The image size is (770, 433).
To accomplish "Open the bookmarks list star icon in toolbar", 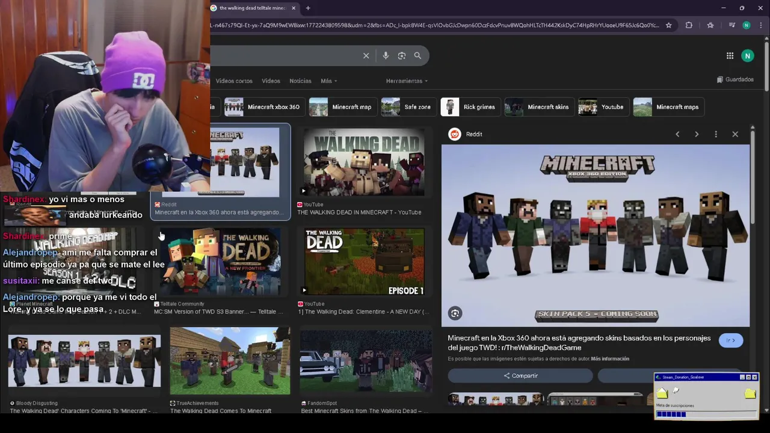I will coord(710,25).
